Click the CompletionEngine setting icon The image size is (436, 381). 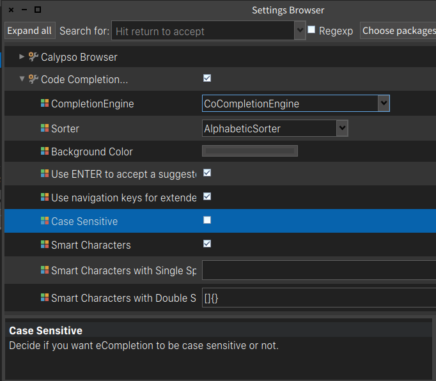pos(44,104)
